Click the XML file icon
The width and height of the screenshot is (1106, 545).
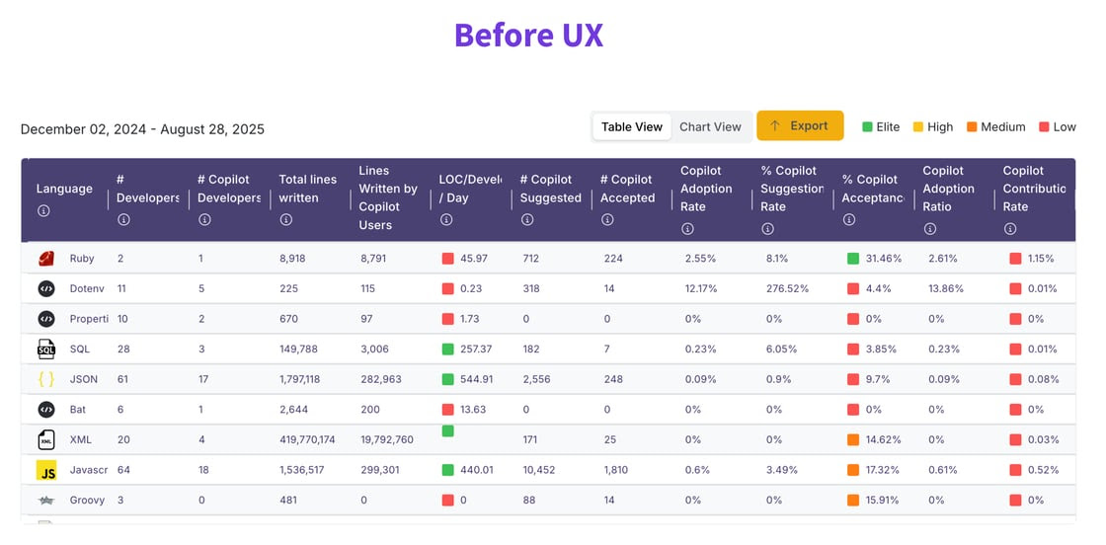point(46,439)
